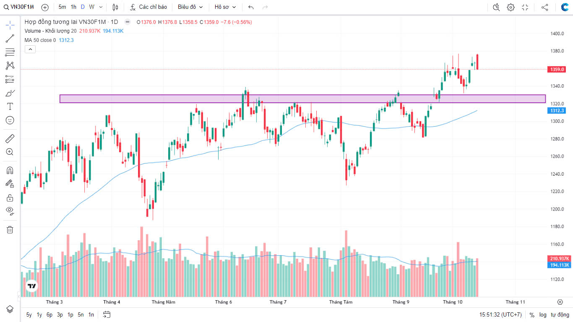
Task: Select the 5y date range
Action: tap(29, 314)
